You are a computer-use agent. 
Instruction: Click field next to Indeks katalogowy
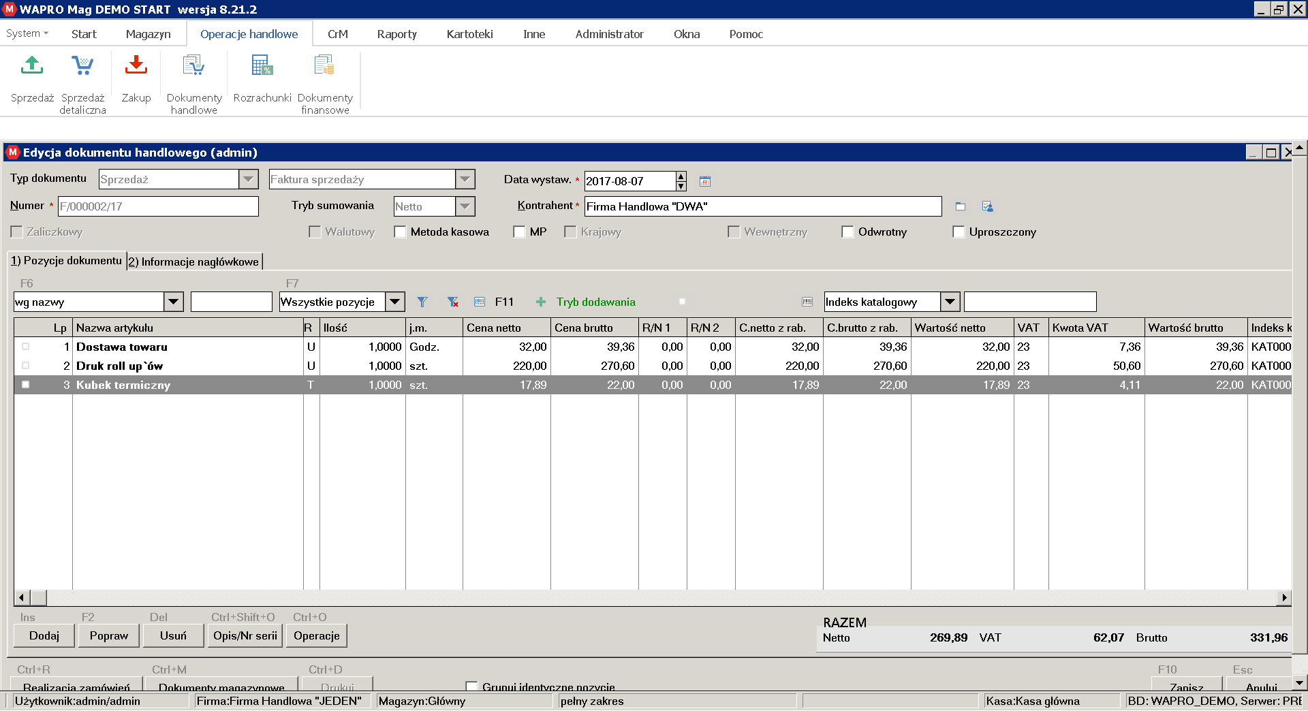point(1030,302)
